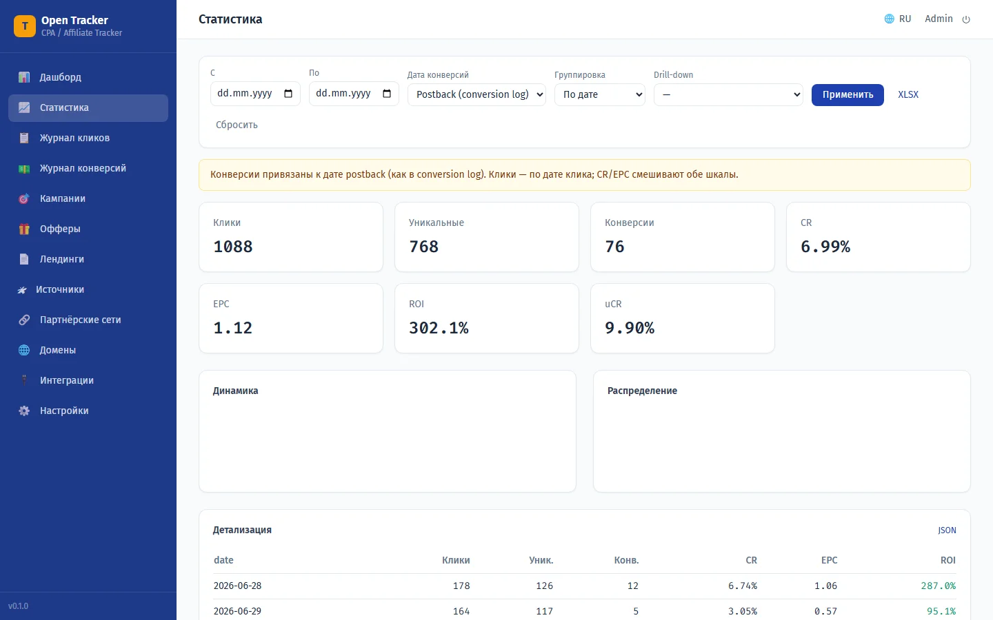Click the EPC card value 1.12
Screen dimensions: 993x620
click(x=233, y=328)
